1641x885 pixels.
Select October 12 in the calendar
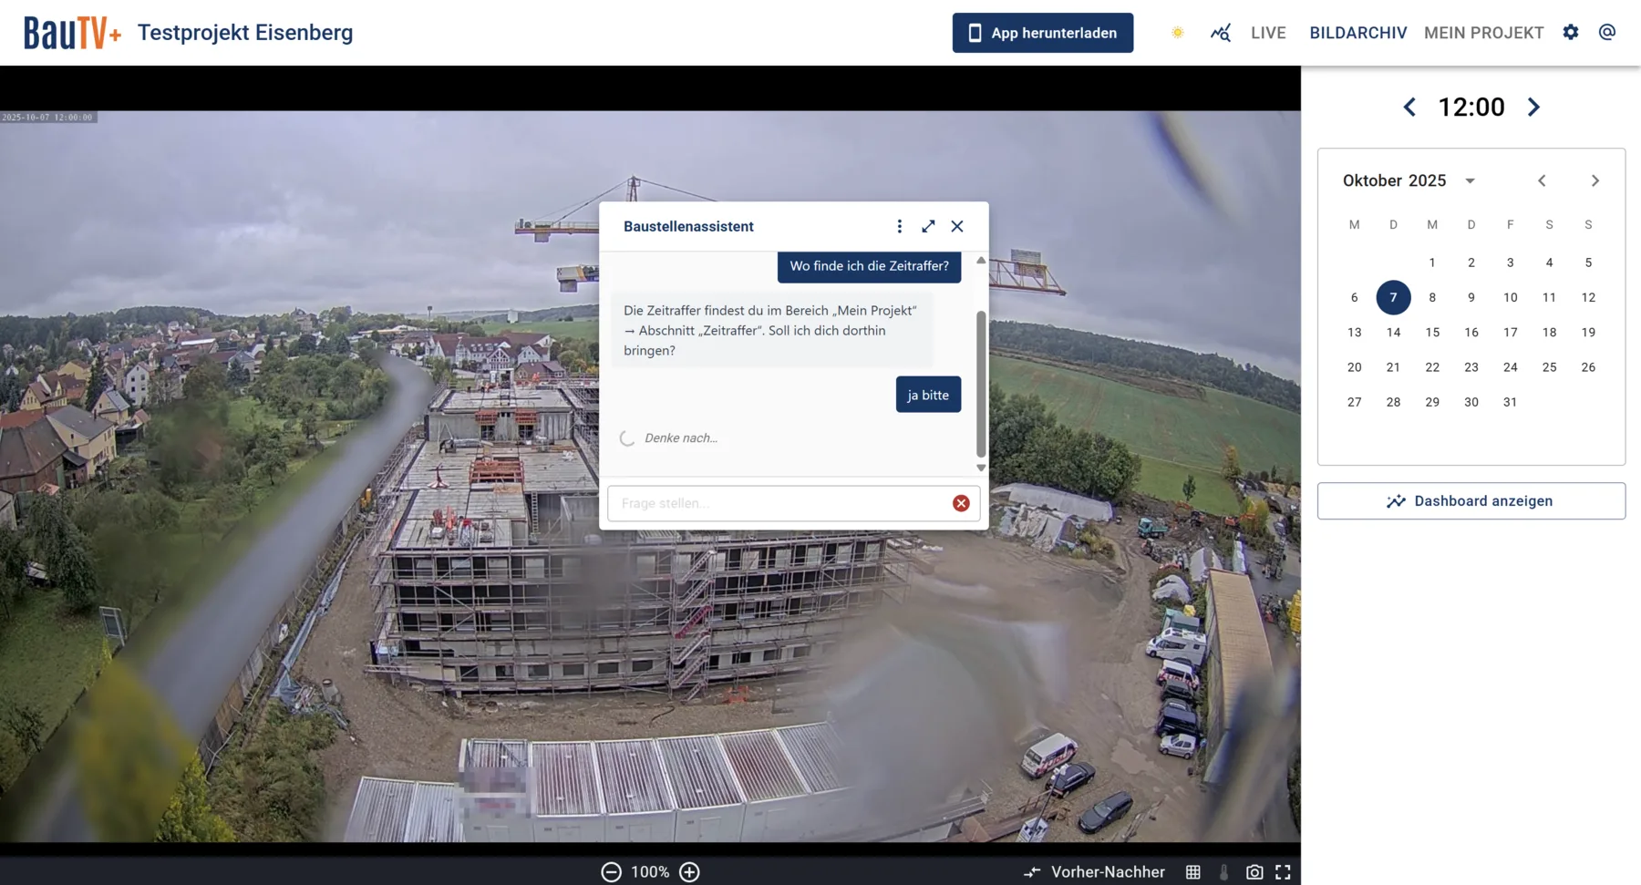tap(1588, 297)
